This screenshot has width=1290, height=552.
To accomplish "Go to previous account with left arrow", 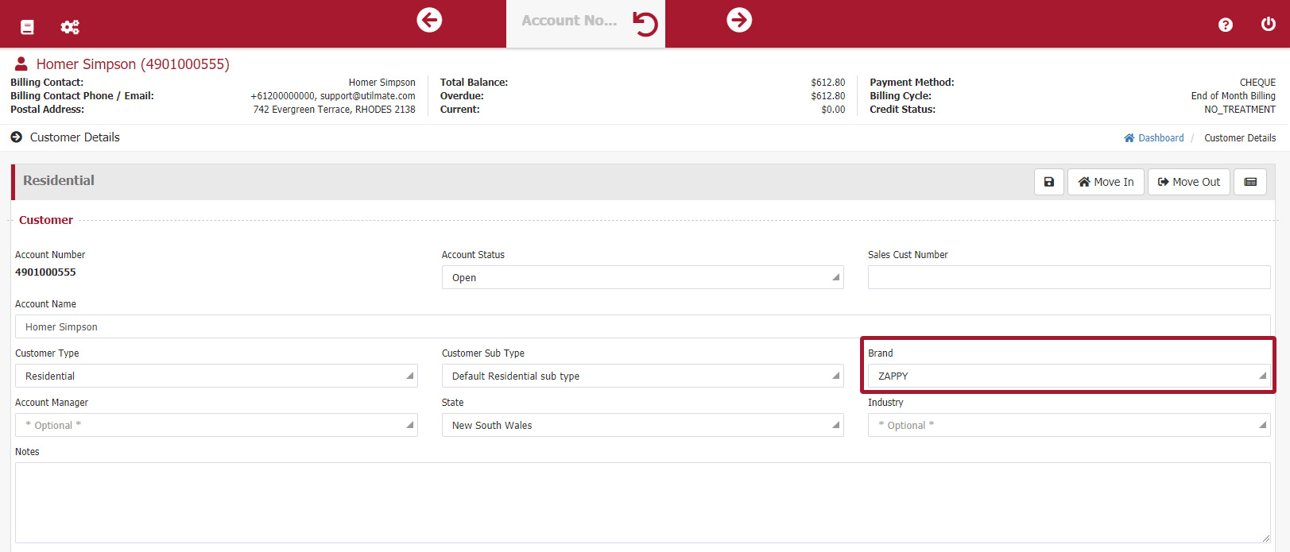I will 429,20.
